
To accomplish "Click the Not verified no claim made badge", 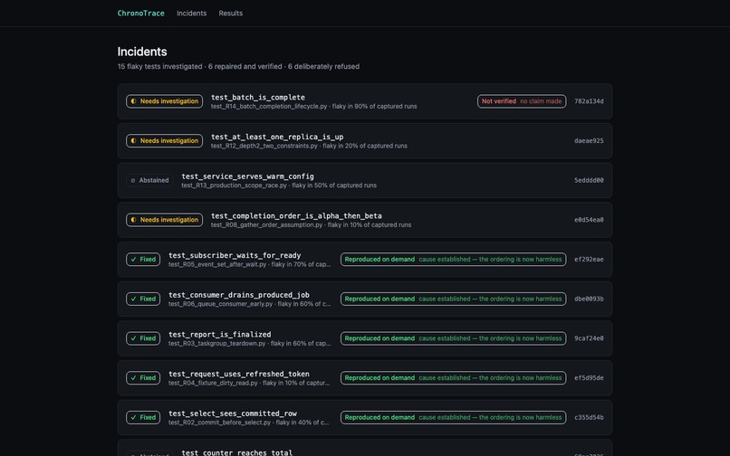I will 522,101.
